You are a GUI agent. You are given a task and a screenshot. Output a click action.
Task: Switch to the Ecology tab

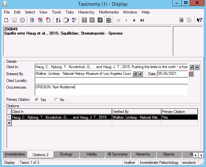[66, 154]
